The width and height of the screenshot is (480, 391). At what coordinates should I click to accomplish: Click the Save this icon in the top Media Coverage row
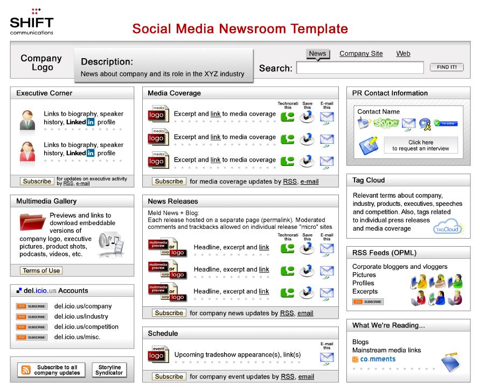coord(307,116)
